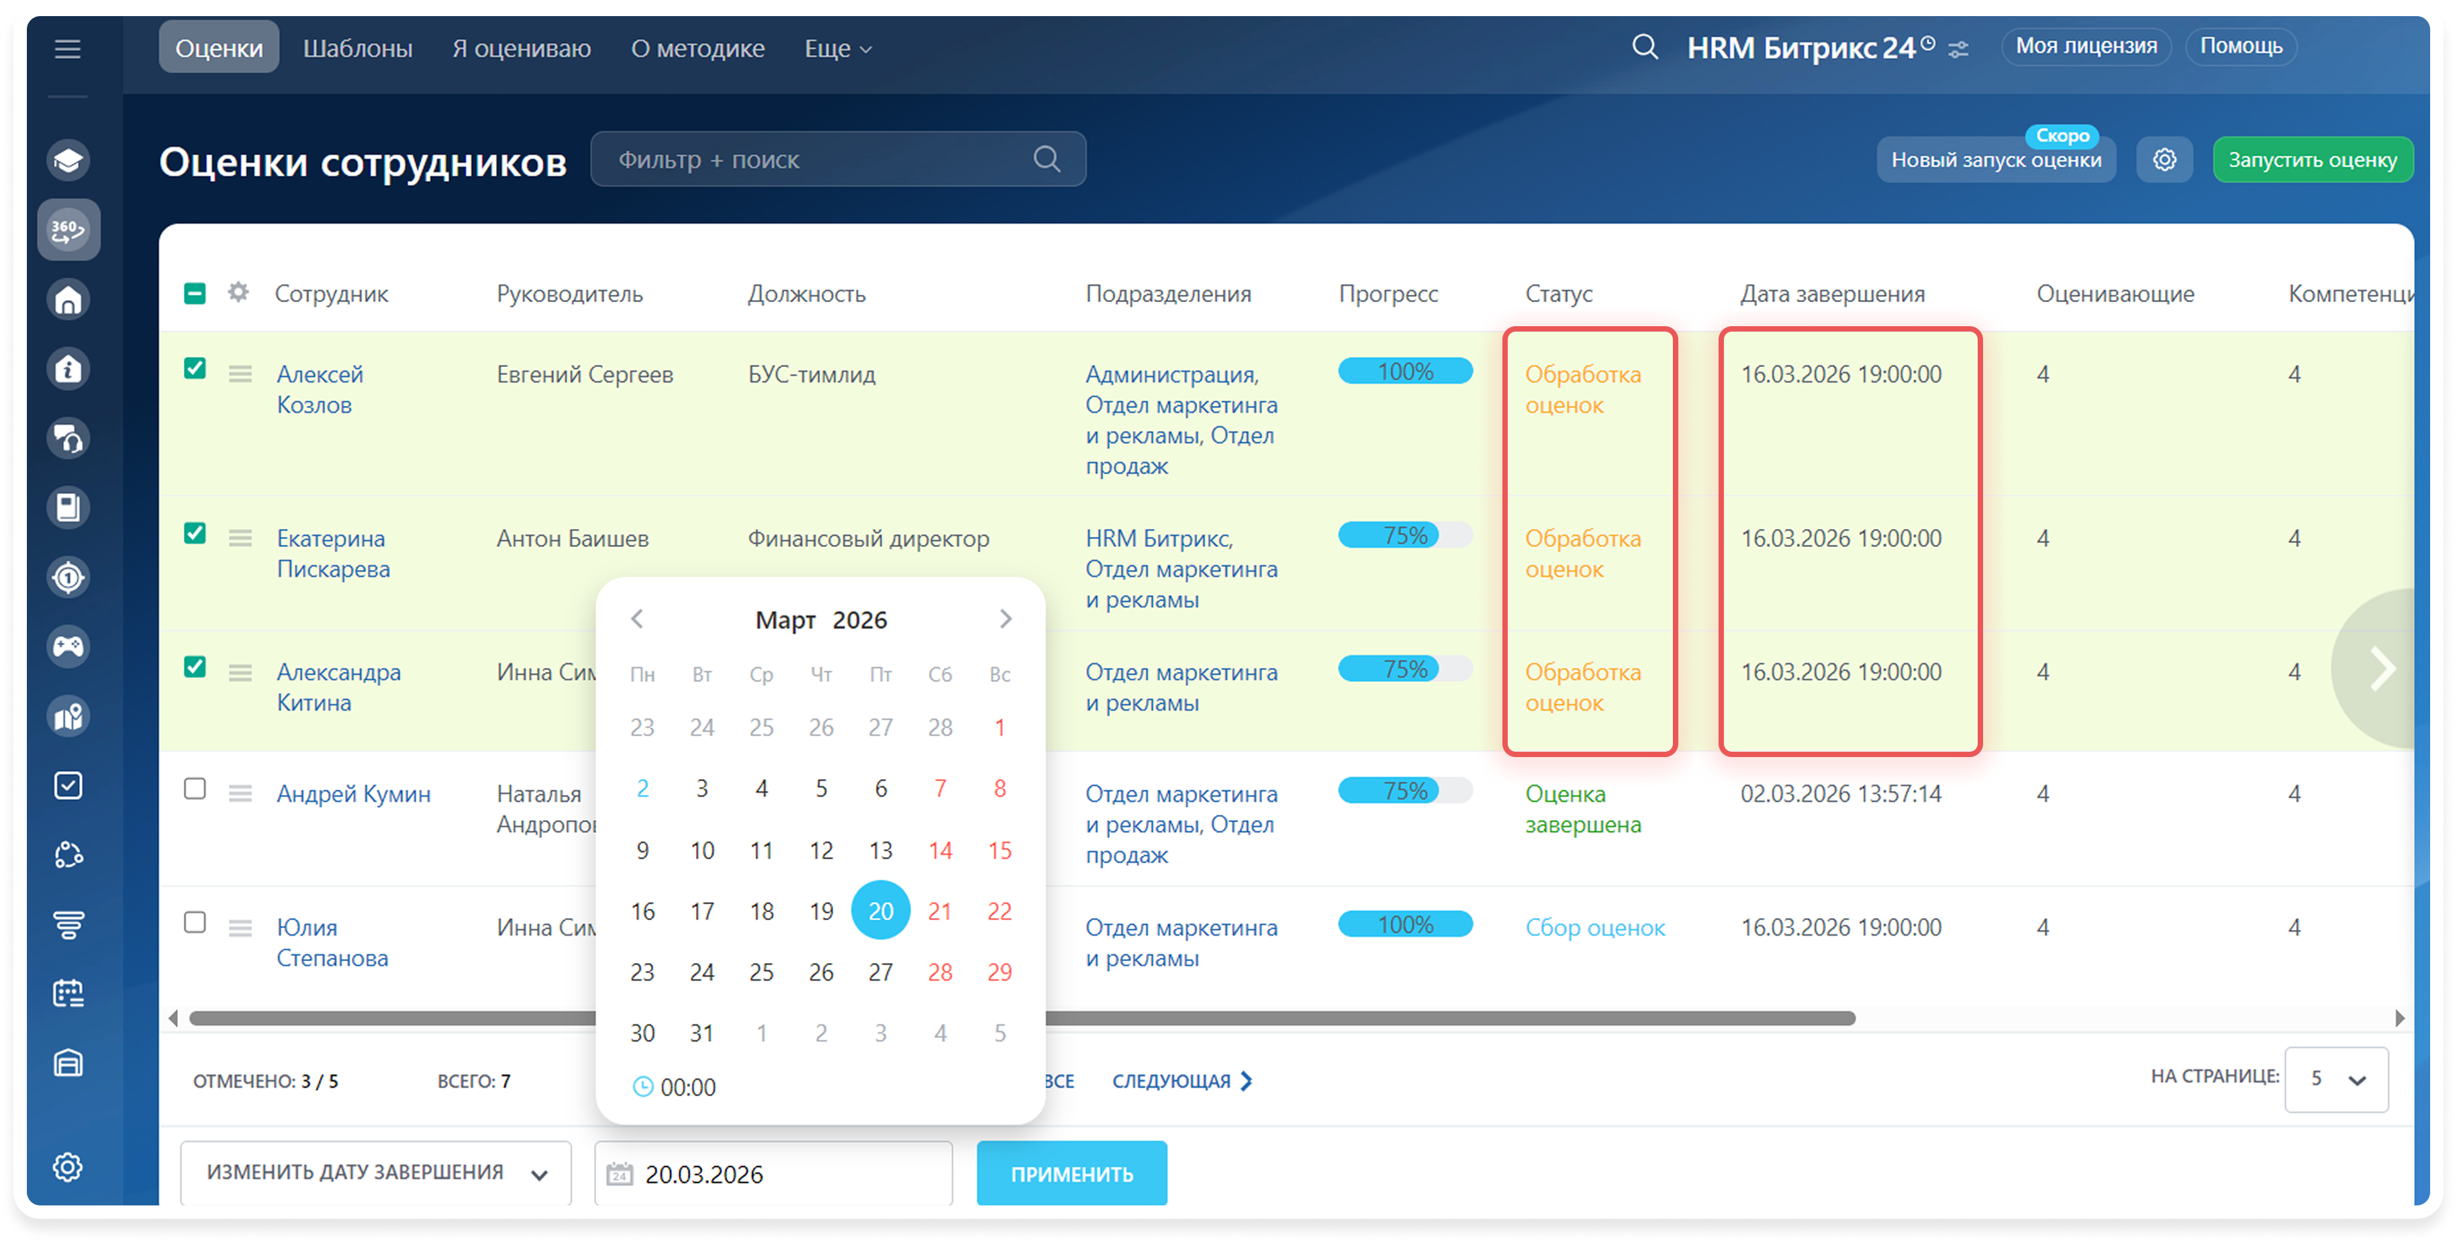2457x1243 pixels.
Task: Click the horizontal table scrollbar
Action: tap(1431, 1018)
